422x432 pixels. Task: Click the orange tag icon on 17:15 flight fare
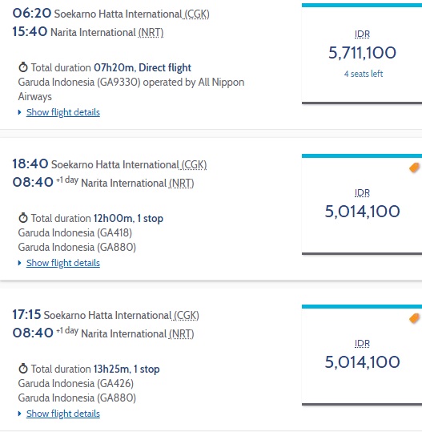click(414, 318)
